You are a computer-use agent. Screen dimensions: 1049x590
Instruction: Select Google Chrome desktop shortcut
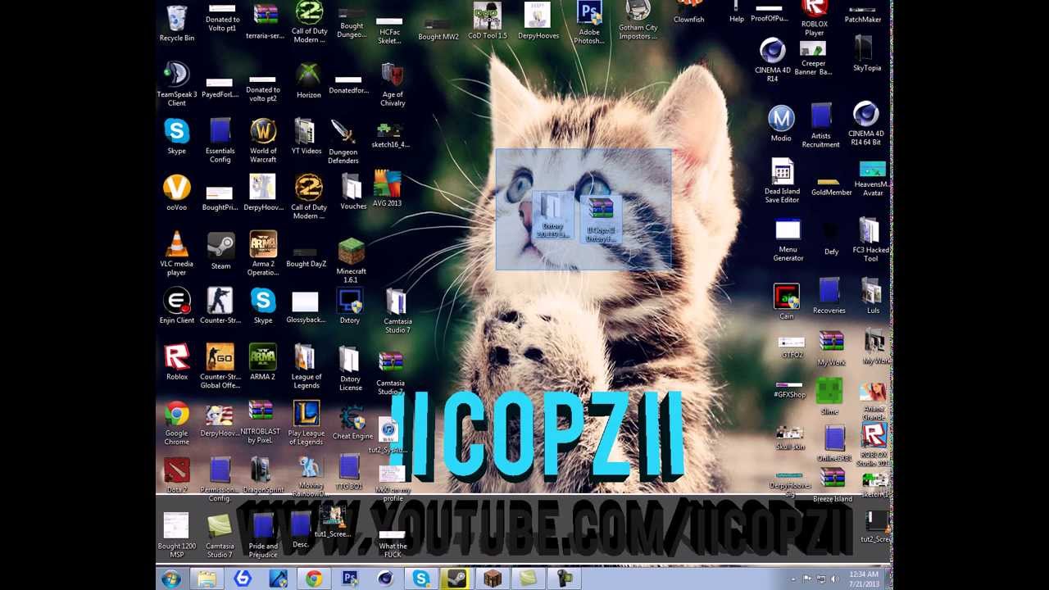(x=177, y=423)
